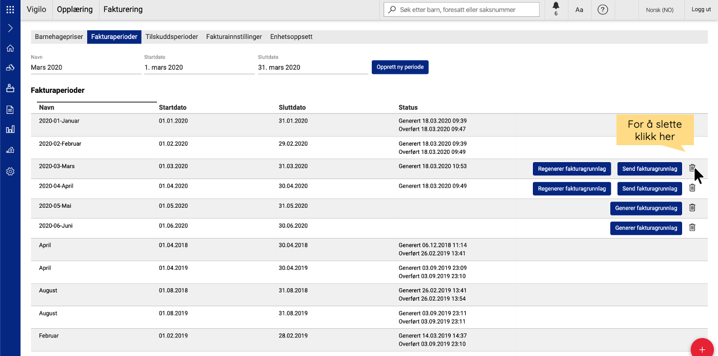This screenshot has height=356, width=718.
Task: Open the document page sidebar icon
Action: (10, 109)
